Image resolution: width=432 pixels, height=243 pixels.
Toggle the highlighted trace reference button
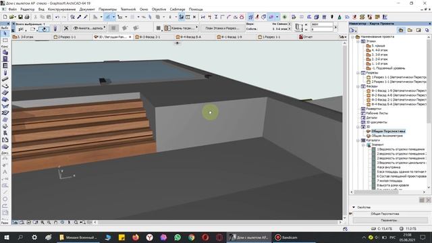click(x=250, y=17)
